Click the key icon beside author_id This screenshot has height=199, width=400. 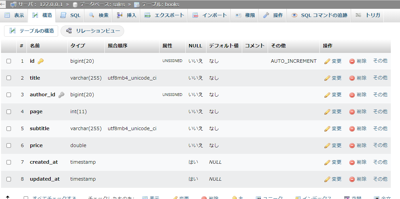[61, 95]
